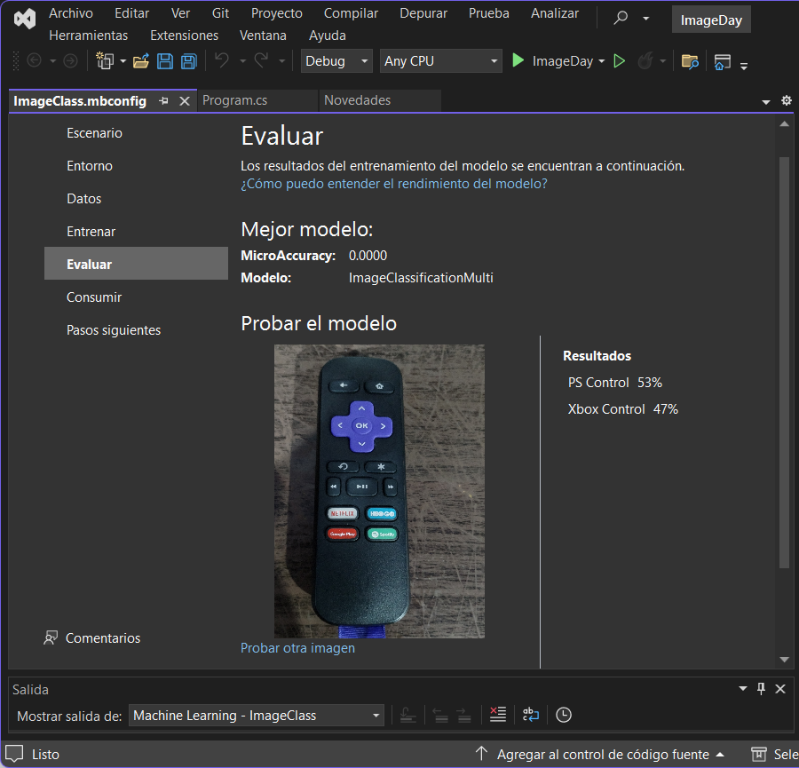799x768 pixels.
Task: Go to next message in Salida
Action: point(463,715)
